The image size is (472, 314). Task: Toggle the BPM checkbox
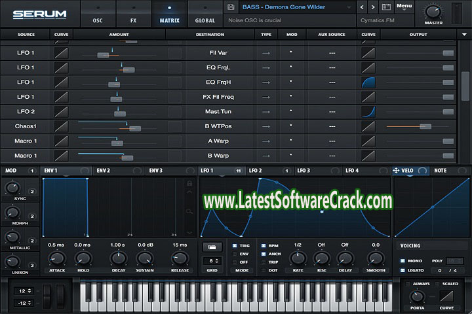point(264,246)
